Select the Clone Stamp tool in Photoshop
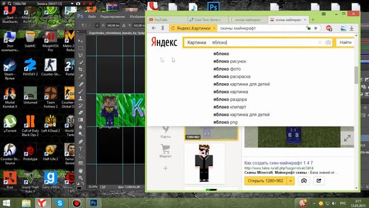Image resolution: width=369 pixels, height=208 pixels. point(81,98)
